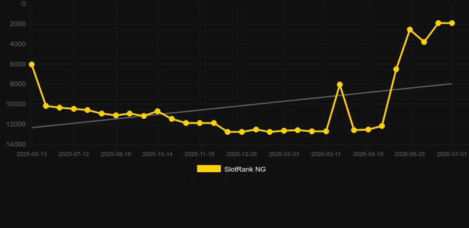Toggle the SlotRank NG yellow legend swatch

(x=209, y=169)
